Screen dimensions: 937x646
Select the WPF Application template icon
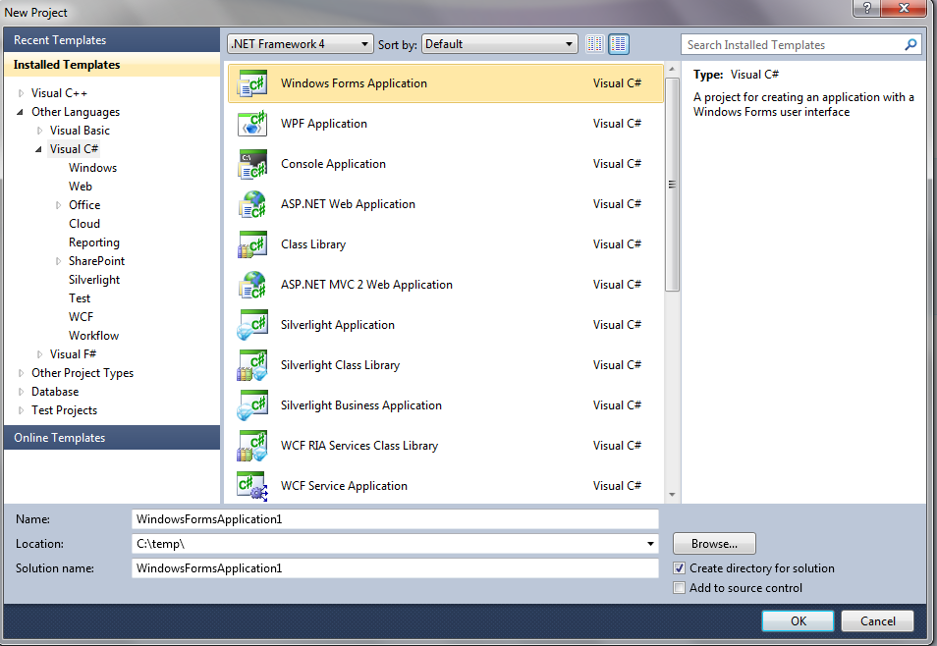point(252,124)
